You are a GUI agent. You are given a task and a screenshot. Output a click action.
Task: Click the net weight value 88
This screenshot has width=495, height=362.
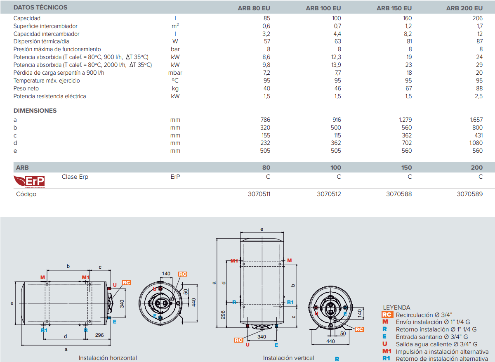[479, 88]
